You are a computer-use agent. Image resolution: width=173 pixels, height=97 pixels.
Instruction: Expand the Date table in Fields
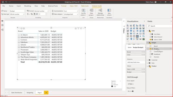147,63
